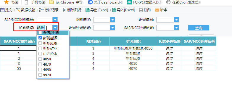Viewport: 232px width, 108px height.
Task: Open the SAP/NCC处理结果 filter dropdown arrow
Action: pyautogui.click(x=176, y=28)
